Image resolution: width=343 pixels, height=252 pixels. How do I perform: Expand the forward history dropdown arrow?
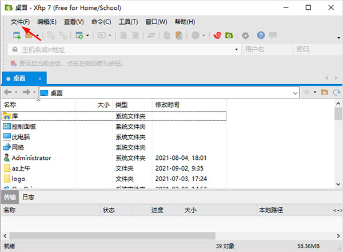point(34,92)
